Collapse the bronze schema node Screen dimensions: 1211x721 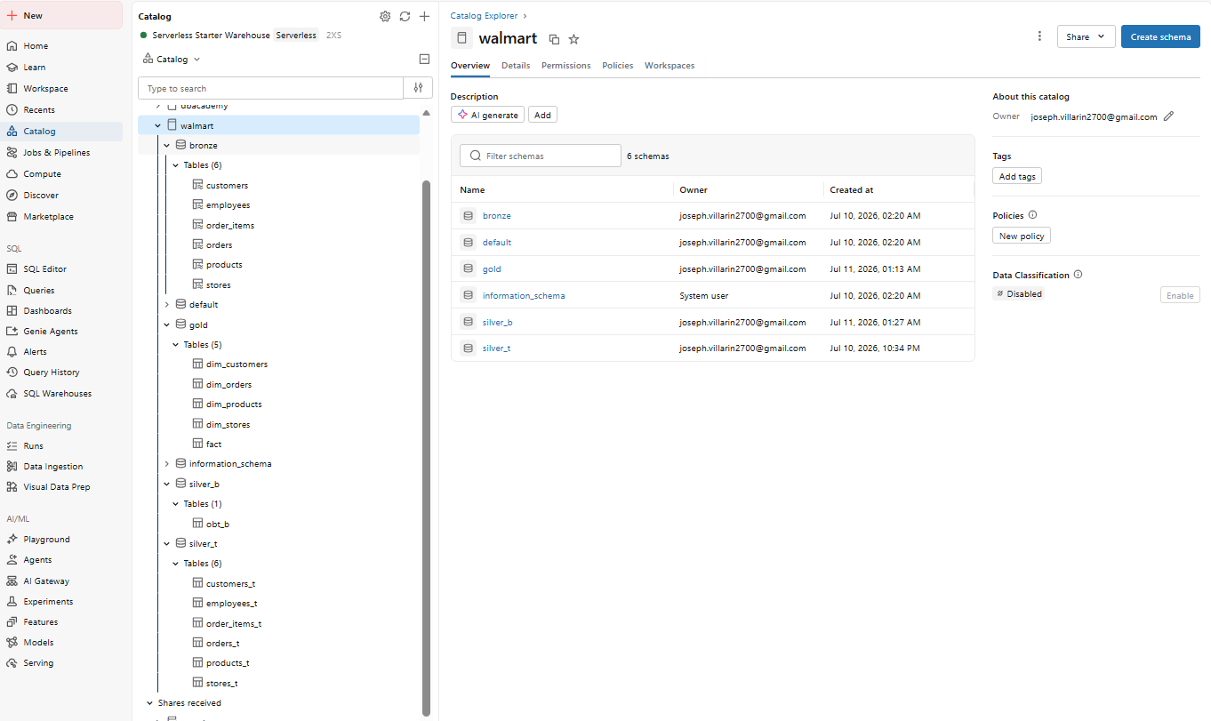(x=166, y=146)
